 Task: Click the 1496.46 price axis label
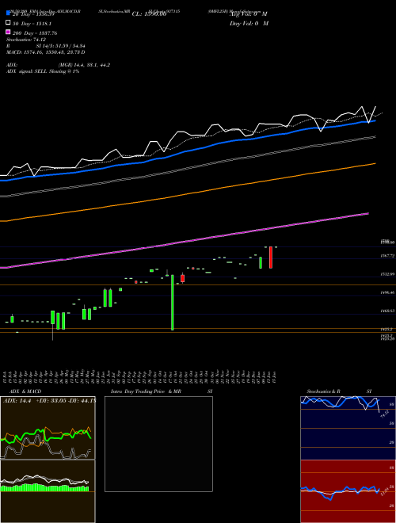coord(387,292)
